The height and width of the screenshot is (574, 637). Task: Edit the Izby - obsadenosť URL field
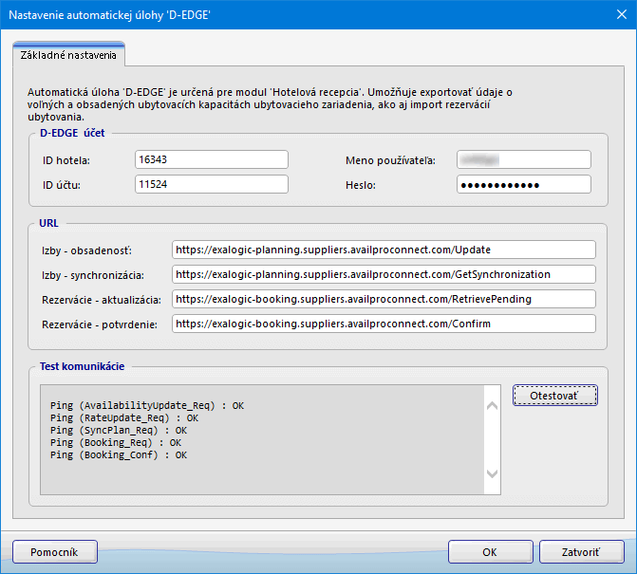(x=384, y=250)
